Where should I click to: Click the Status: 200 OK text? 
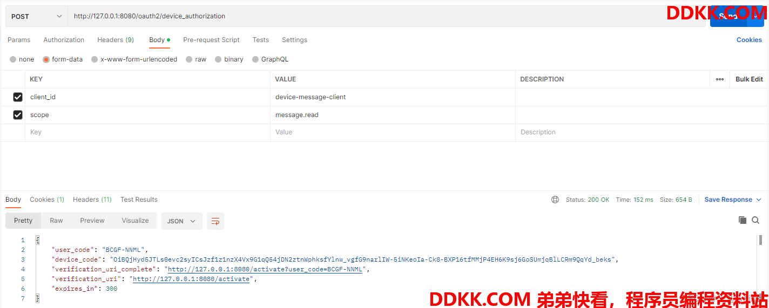click(x=588, y=200)
